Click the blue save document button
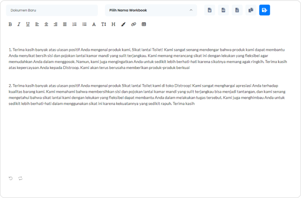Screen dimensions: 301x198 (264, 10)
